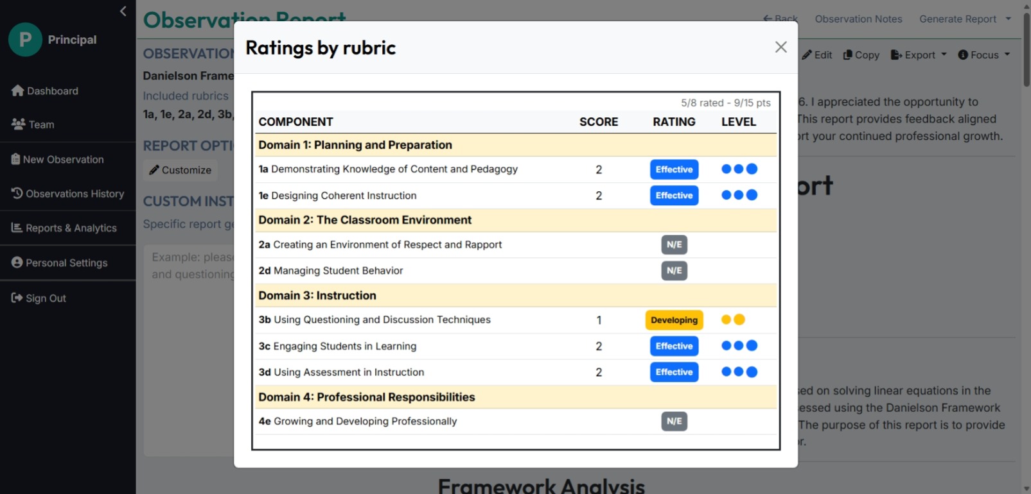Image resolution: width=1031 pixels, height=494 pixels.
Task: Click the blue level dots for 1a
Action: coord(739,169)
